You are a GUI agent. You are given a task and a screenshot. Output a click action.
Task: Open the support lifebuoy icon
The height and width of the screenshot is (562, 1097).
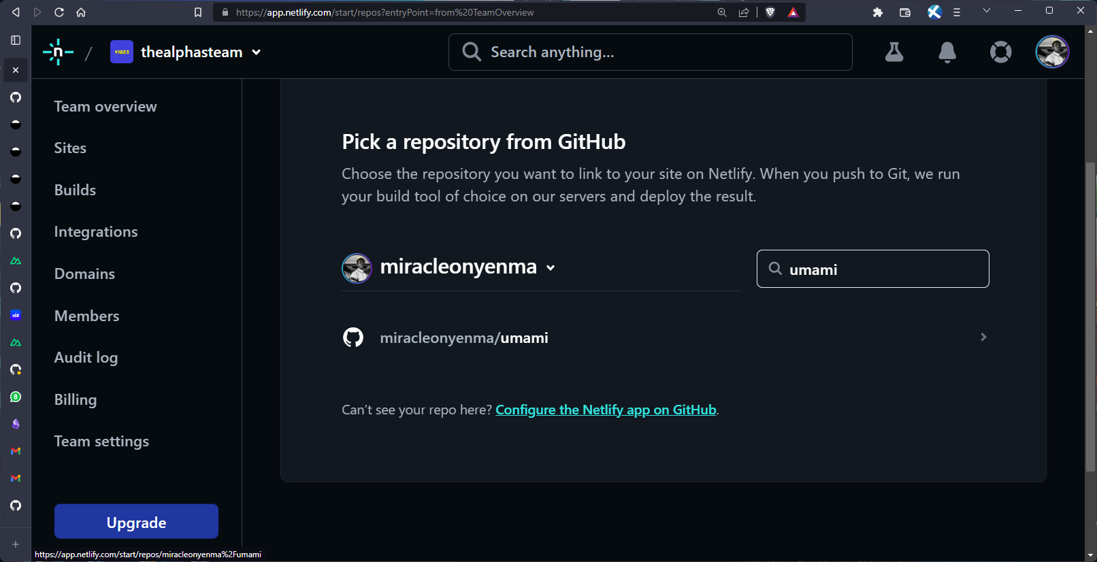(x=1000, y=52)
